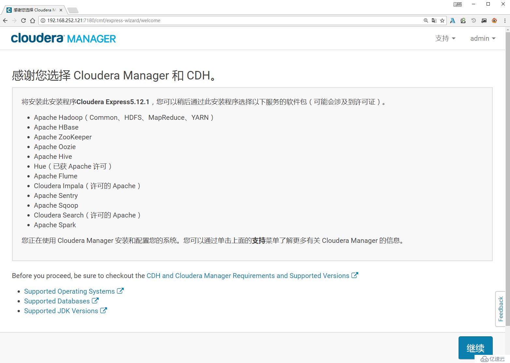Open Supported Databases link
The height and width of the screenshot is (363, 510).
click(57, 301)
